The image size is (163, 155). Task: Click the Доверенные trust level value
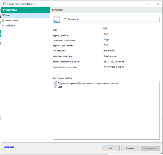click(x=110, y=56)
